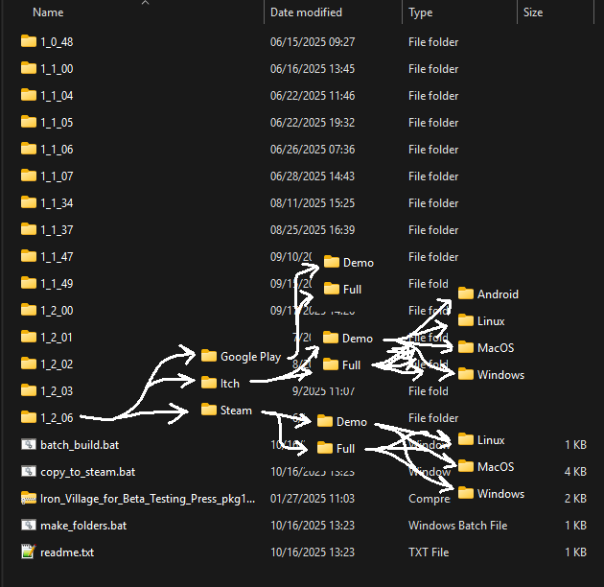The height and width of the screenshot is (587, 604).
Task: Select the name 1_1_47
Action: coord(57,257)
